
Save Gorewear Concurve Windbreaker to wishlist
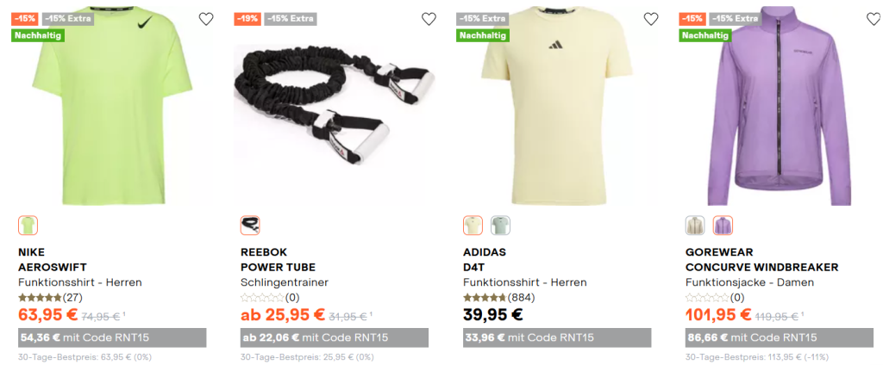[873, 19]
